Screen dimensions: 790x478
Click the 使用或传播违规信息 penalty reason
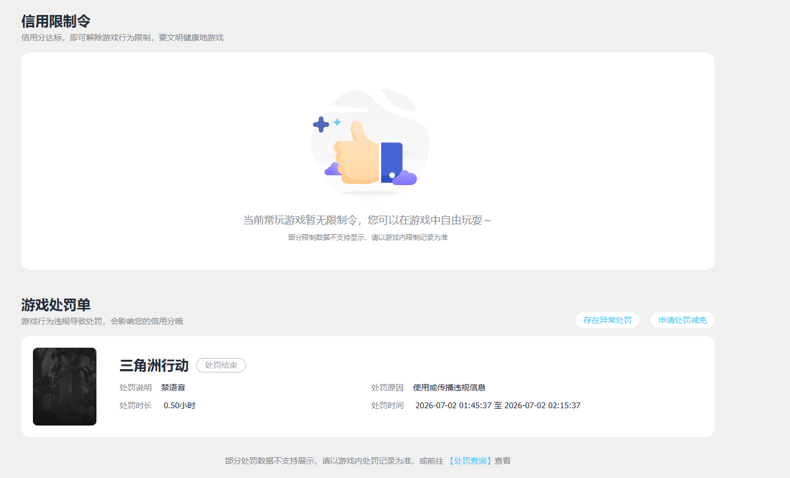tap(449, 387)
